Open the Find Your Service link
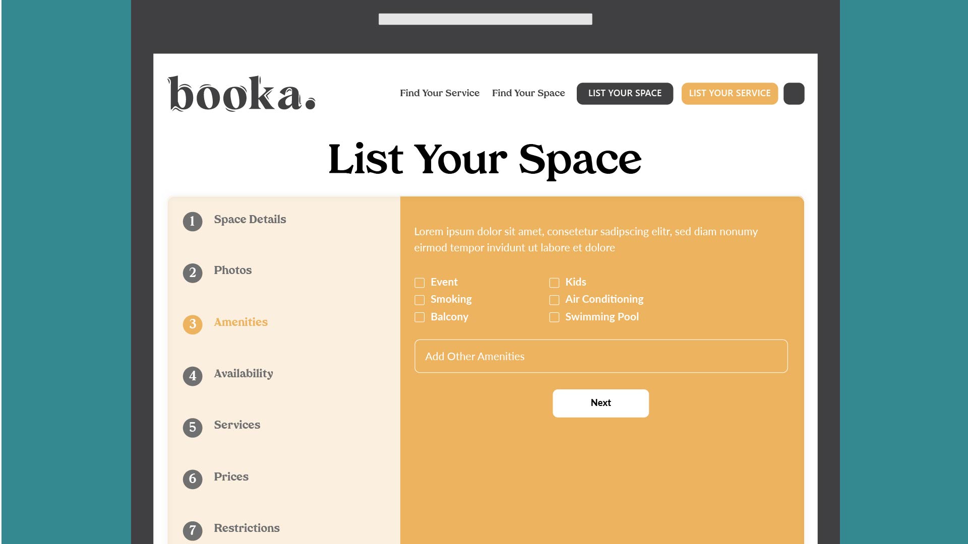968x544 pixels. 440,93
